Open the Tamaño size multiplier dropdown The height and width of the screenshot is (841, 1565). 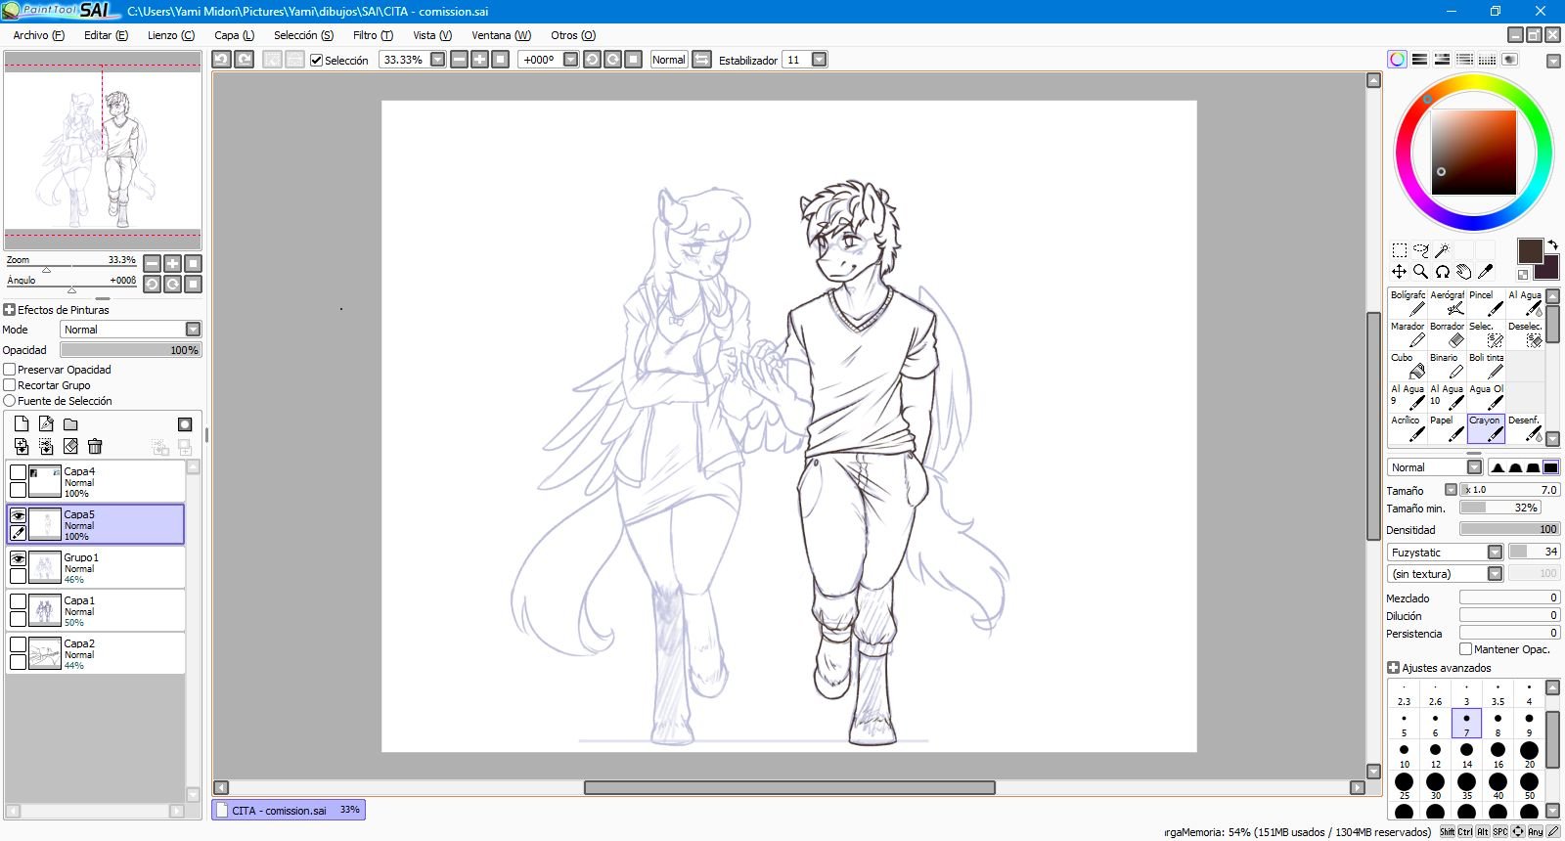click(1451, 490)
